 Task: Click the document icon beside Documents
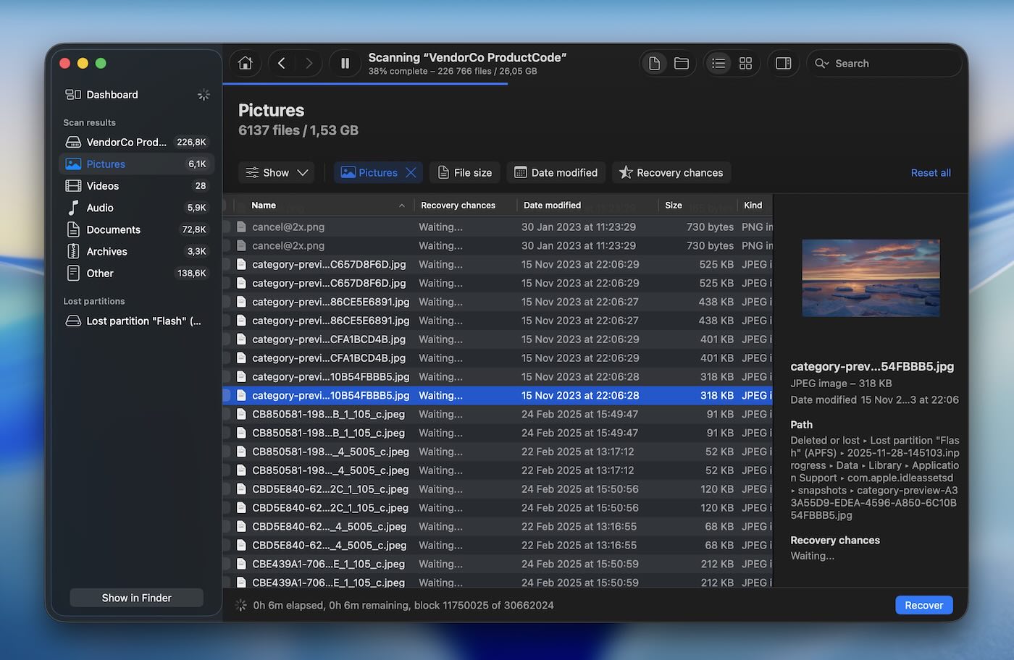click(73, 229)
